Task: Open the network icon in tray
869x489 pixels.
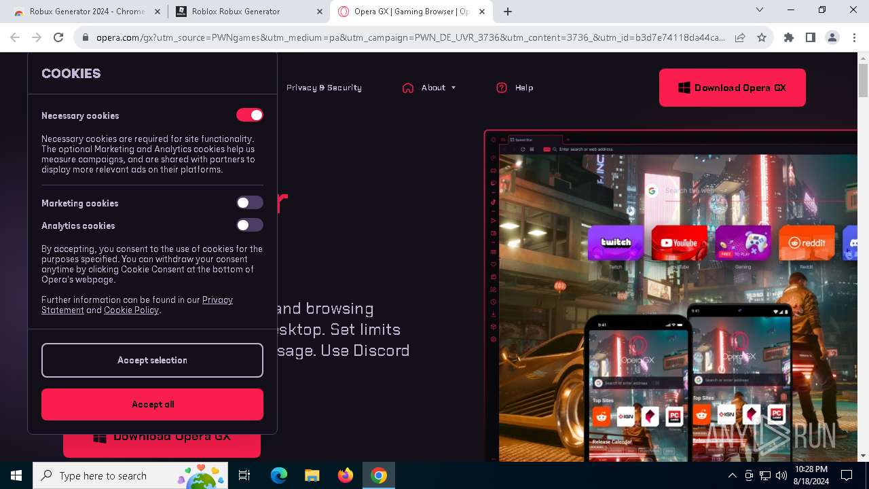Action: [x=765, y=475]
